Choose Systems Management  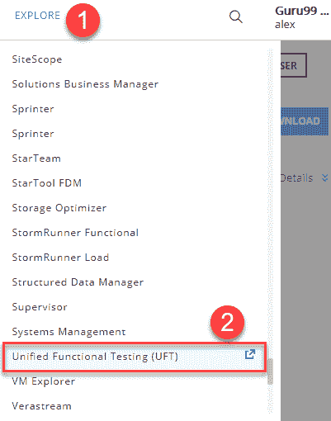click(x=69, y=332)
